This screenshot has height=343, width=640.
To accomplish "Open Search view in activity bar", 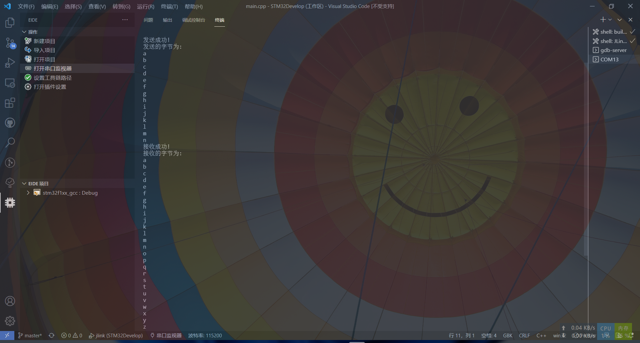I will [10, 143].
